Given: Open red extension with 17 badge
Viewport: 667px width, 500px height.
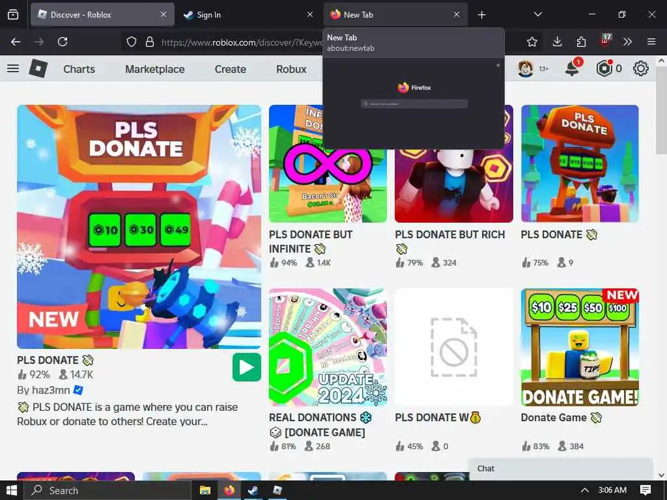Looking at the screenshot, I should point(605,41).
